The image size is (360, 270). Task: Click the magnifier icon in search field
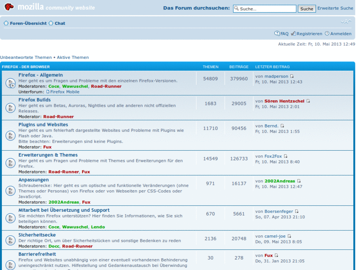click(x=237, y=9)
